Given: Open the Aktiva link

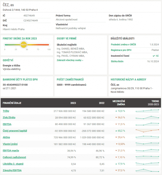Looking at the screenshot, I should click(6, 137).
